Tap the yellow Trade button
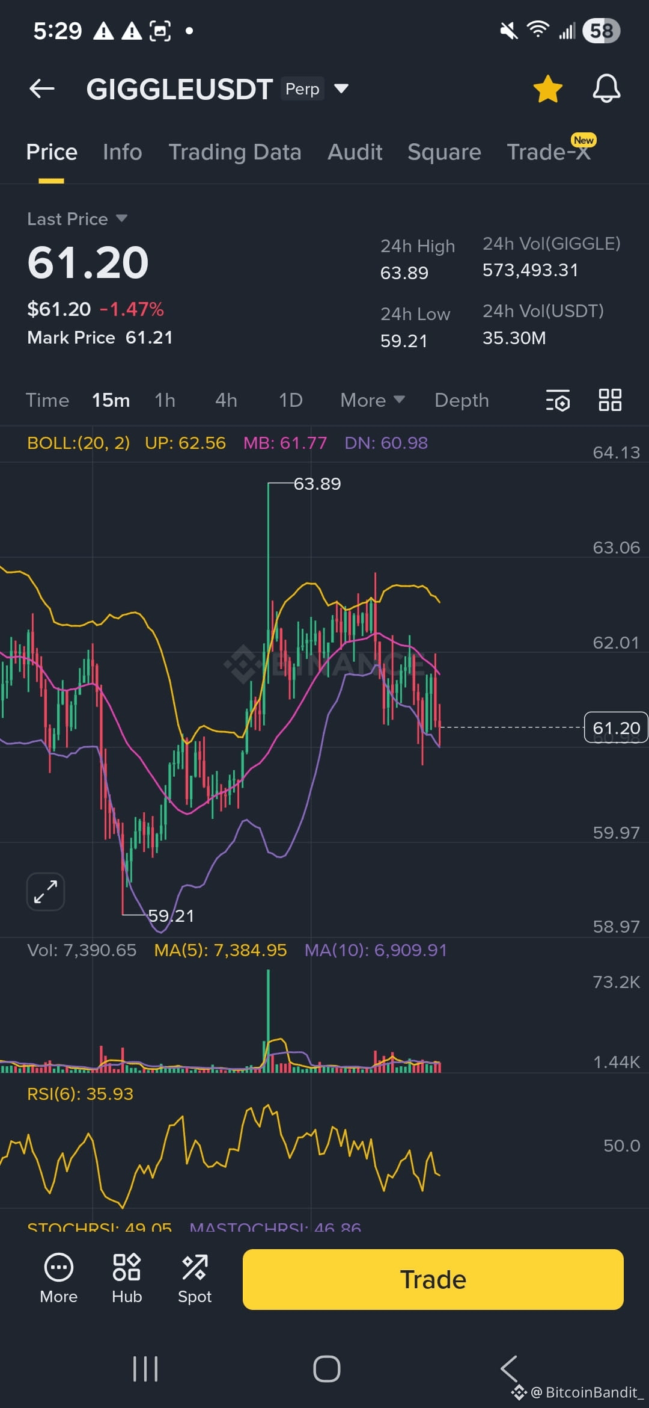 pos(433,1279)
